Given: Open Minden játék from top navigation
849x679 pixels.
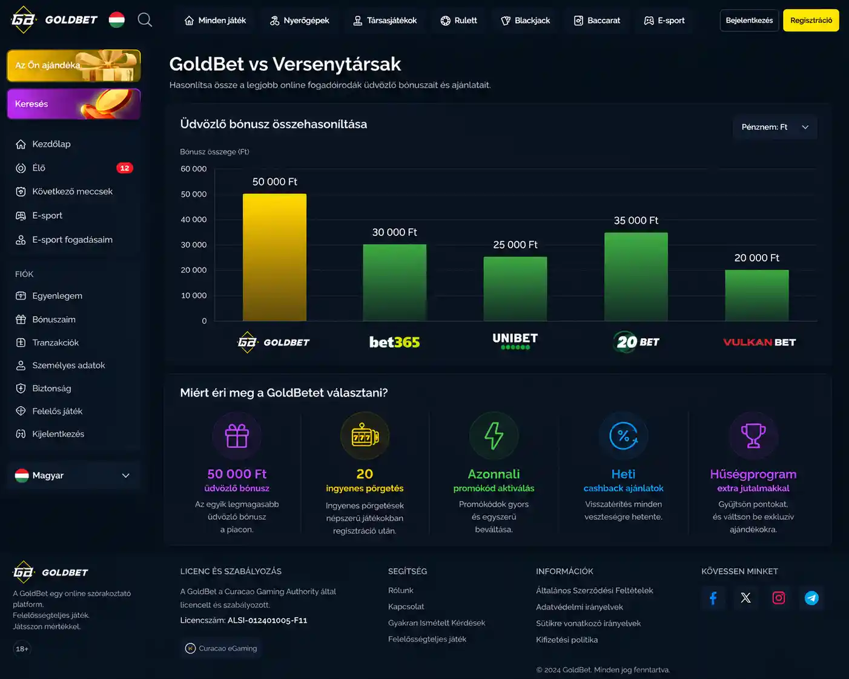Looking at the screenshot, I should [215, 21].
